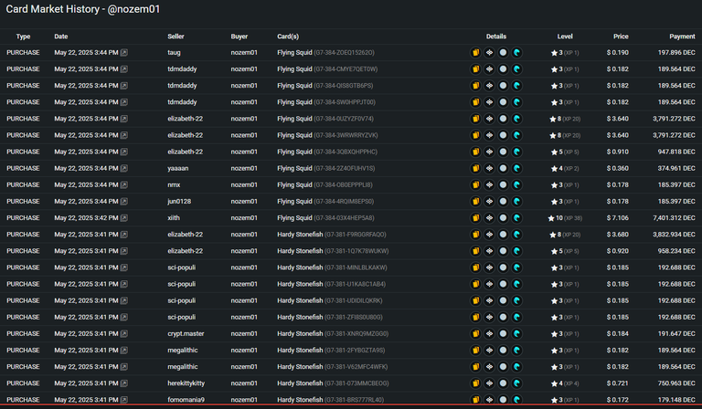This screenshot has height=409, width=702.
Task: Click the level star icon in the xiith row
Action: (x=551, y=218)
